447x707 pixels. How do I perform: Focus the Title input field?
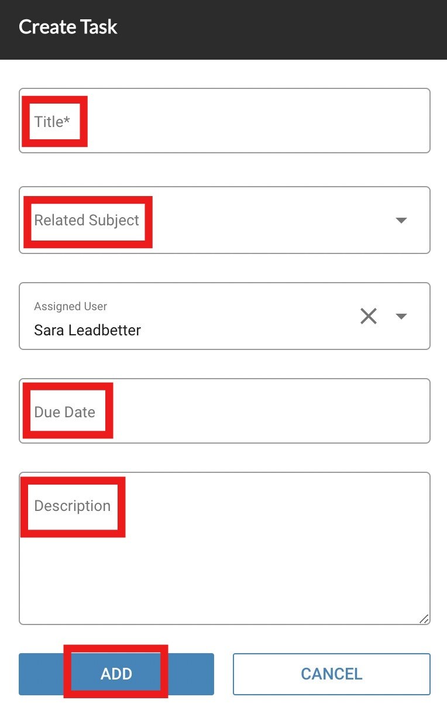pos(225,121)
